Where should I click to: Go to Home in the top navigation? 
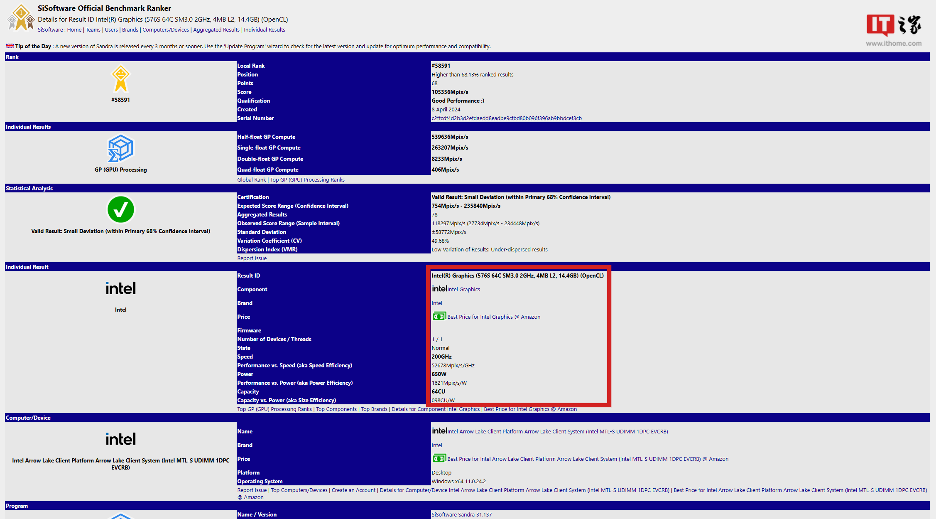tap(74, 30)
